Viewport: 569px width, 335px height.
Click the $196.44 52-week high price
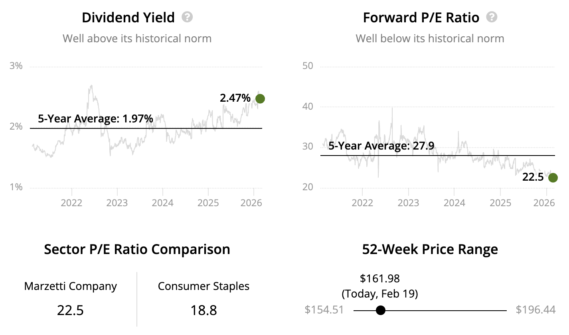tap(535, 310)
